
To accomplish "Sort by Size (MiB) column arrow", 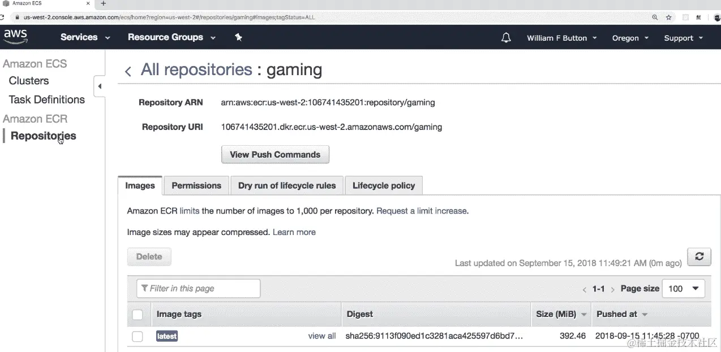I will [x=583, y=314].
